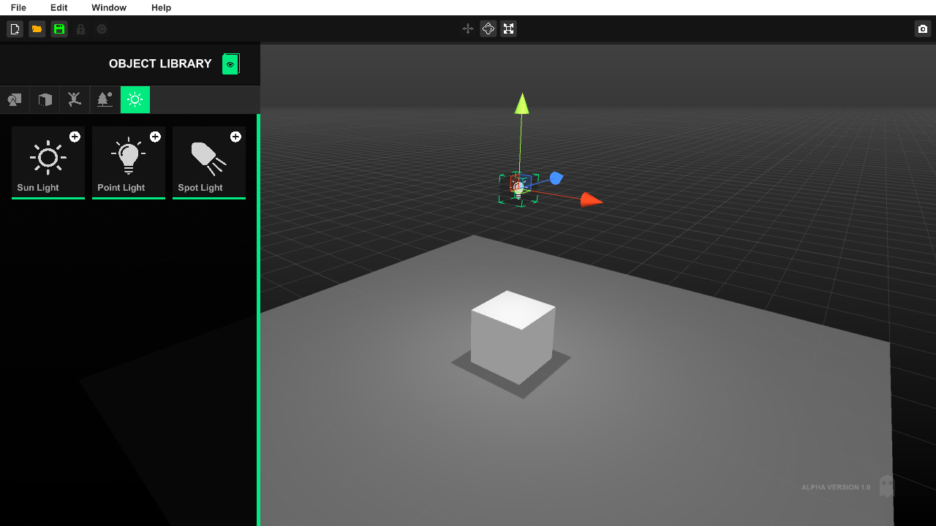This screenshot has height=526, width=936.
Task: Open the File menu
Action: pos(18,8)
